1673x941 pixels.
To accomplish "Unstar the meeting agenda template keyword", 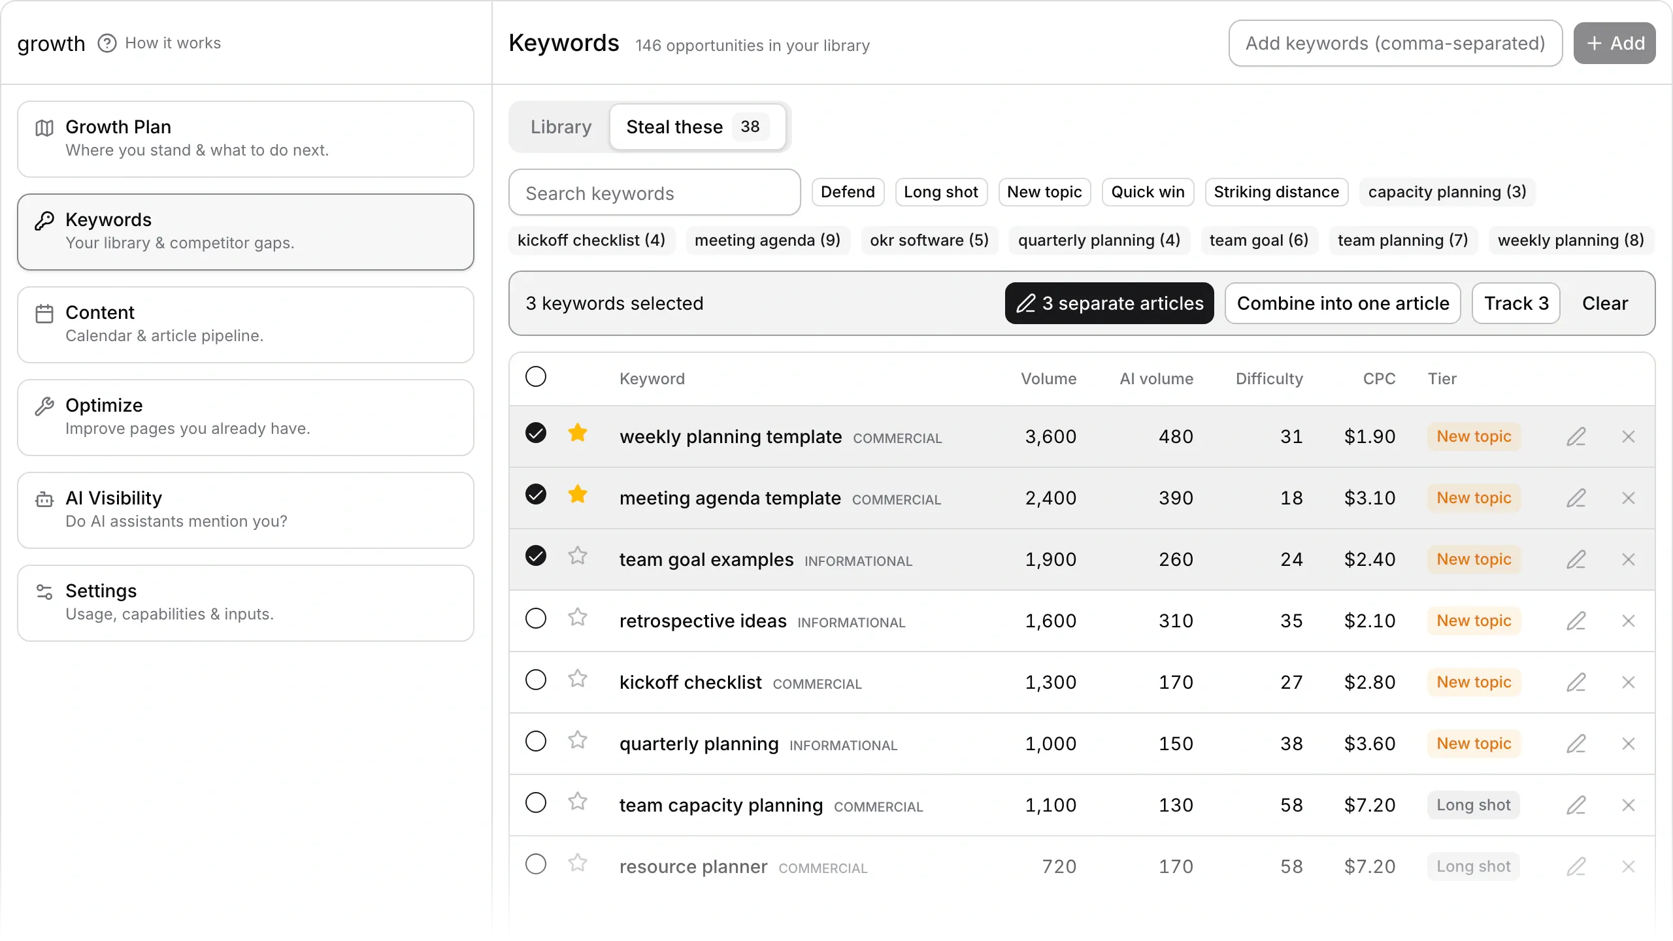I will click(x=578, y=495).
